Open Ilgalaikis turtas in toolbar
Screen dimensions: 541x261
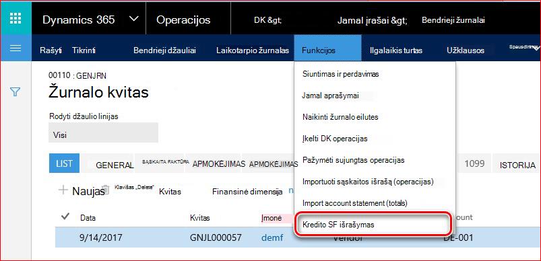tap(395, 50)
